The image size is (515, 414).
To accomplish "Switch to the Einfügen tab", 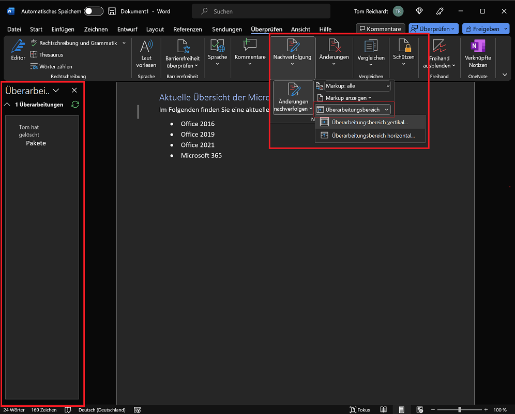I will click(x=63, y=29).
